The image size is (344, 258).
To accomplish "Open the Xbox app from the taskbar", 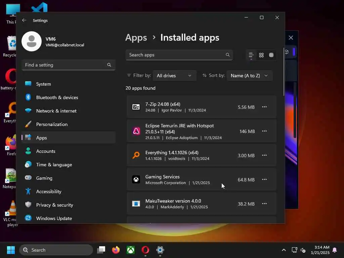I will click(x=131, y=250).
